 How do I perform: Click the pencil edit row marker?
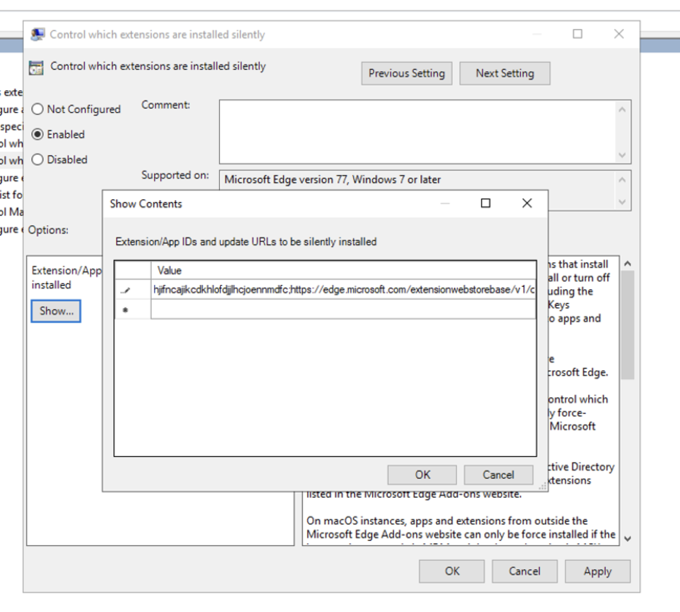(126, 290)
